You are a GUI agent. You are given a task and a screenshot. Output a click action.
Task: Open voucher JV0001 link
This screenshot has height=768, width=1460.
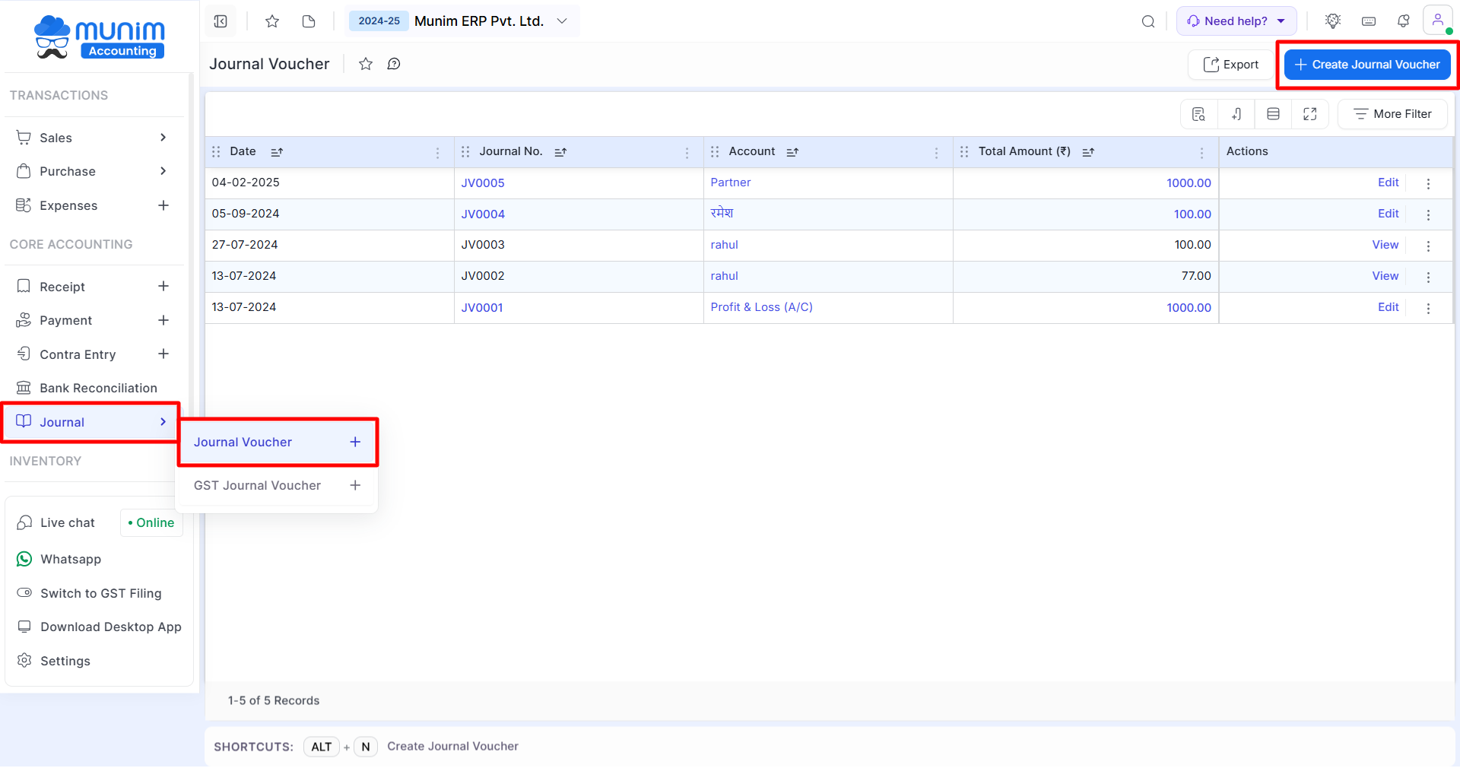coord(482,307)
